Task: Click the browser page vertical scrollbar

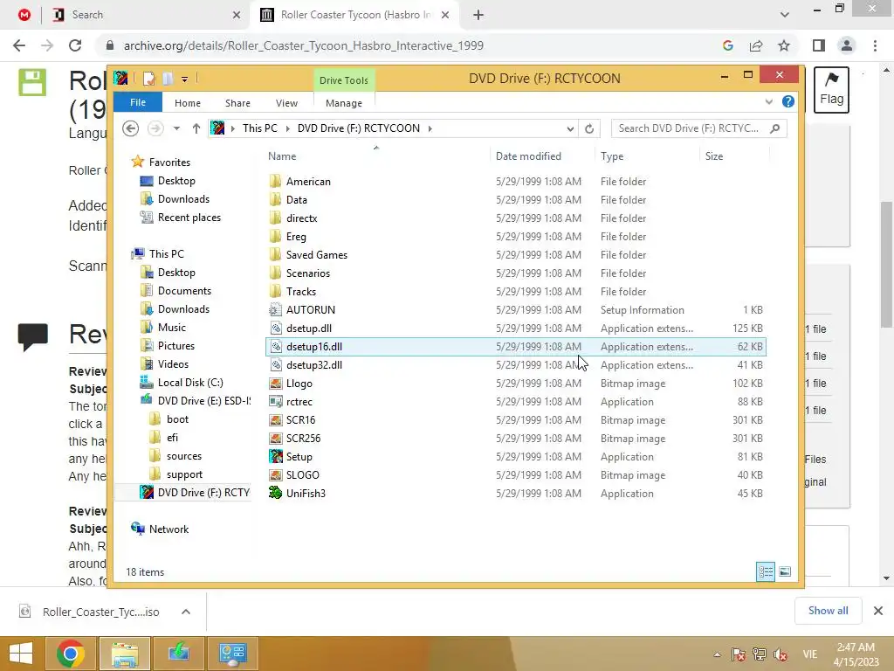Action: (886, 265)
